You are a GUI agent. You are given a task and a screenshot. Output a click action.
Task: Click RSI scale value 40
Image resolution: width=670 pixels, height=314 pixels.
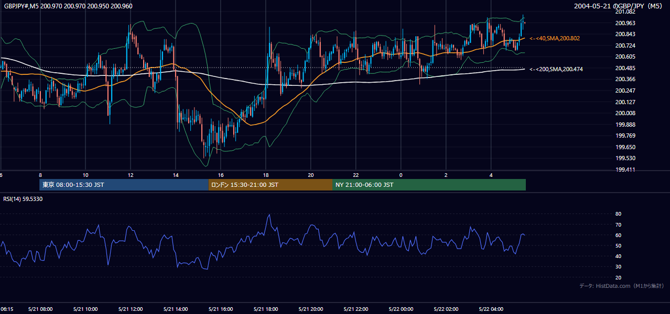(618, 256)
